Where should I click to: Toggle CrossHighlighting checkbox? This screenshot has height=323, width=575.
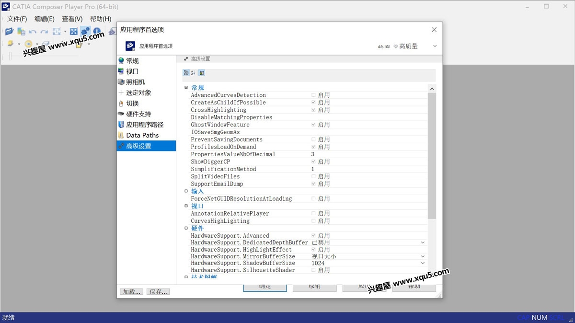tap(313, 110)
